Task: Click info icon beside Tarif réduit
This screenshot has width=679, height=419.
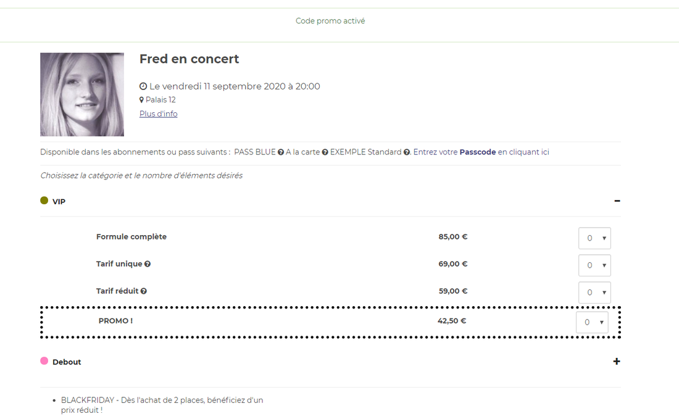Action: [x=144, y=291]
